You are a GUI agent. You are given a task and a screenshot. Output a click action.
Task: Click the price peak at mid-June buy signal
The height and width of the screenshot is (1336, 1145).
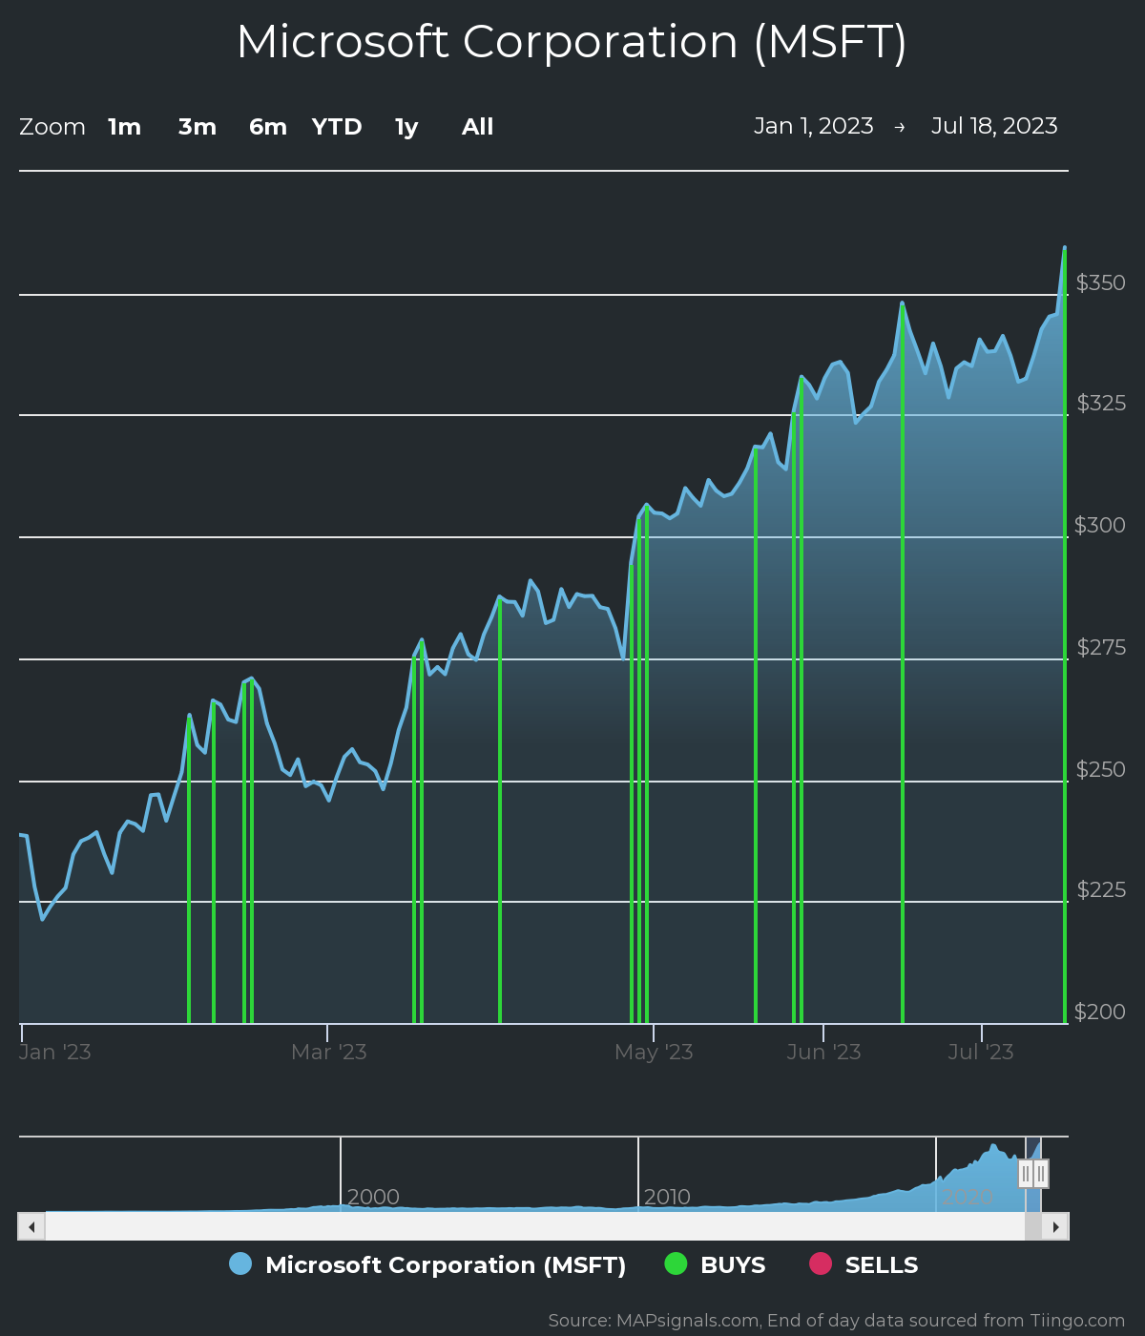tap(902, 304)
